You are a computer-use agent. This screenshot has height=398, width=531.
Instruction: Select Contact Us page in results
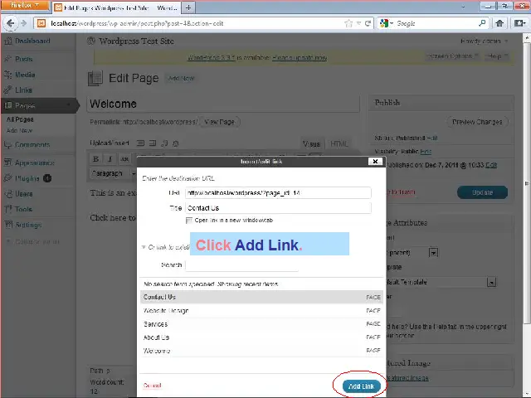click(261, 297)
